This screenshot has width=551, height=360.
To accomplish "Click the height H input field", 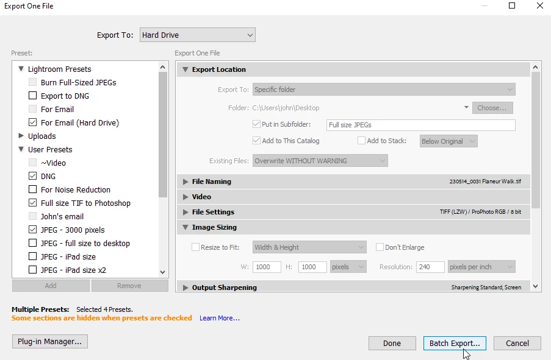I will point(312,267).
